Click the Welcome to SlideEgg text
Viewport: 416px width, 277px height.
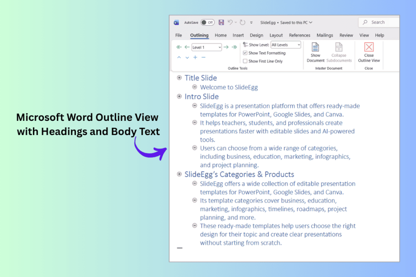[229, 87]
